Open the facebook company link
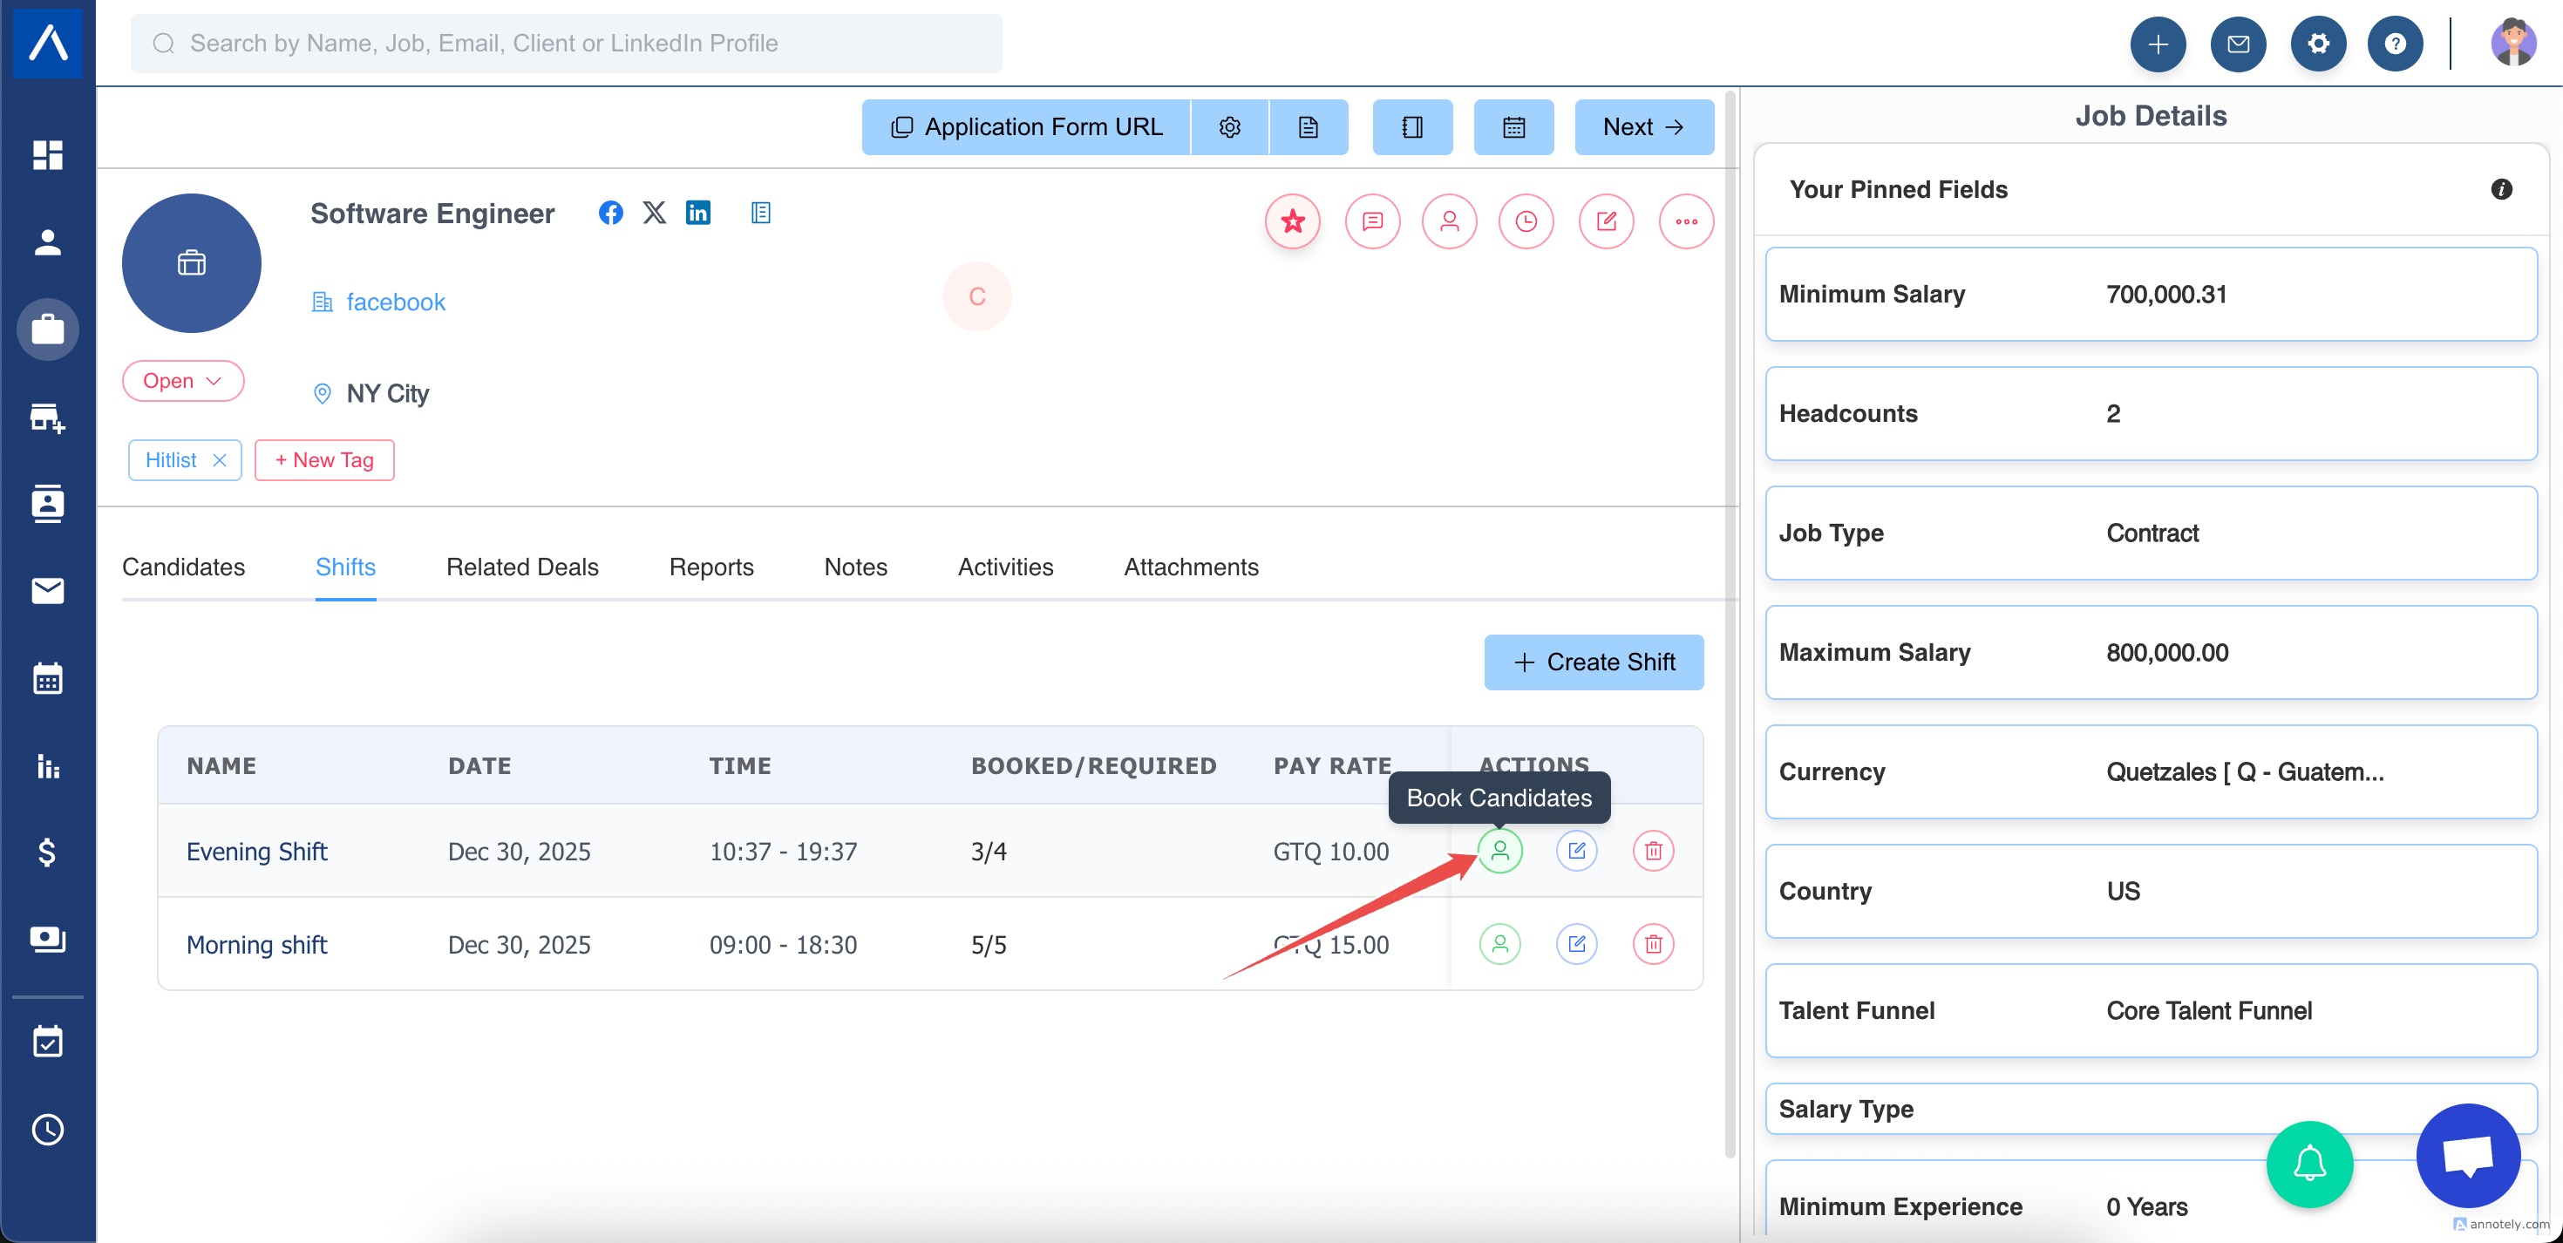 (395, 302)
